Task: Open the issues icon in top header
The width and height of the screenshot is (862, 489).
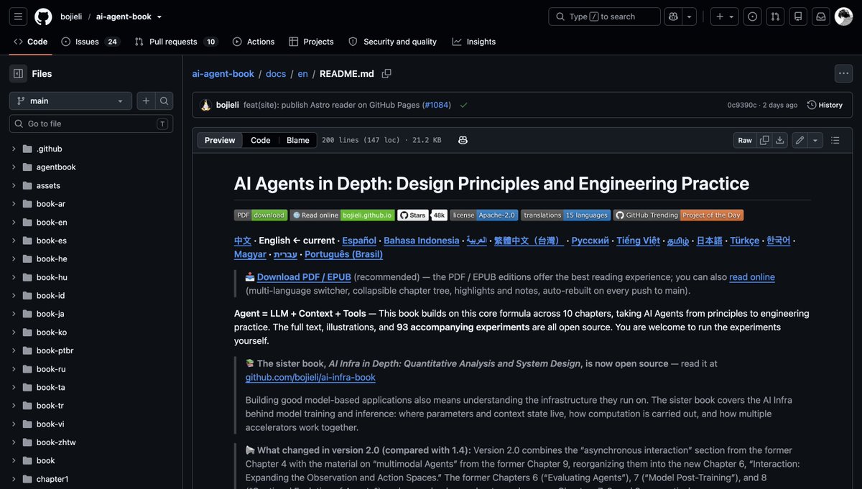Action: click(752, 17)
